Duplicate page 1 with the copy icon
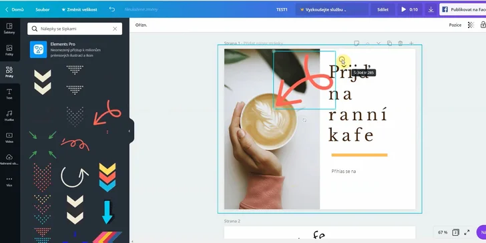The height and width of the screenshot is (243, 486). pyautogui.click(x=389, y=43)
